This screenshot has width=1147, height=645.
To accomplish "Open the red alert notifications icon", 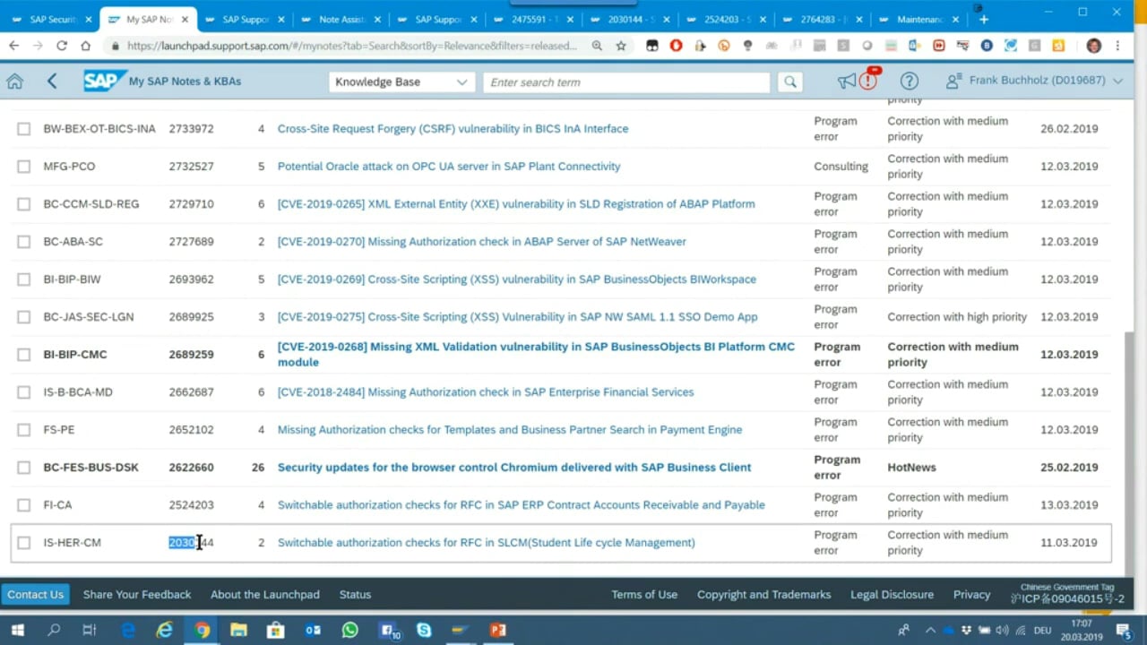I will [x=868, y=81].
